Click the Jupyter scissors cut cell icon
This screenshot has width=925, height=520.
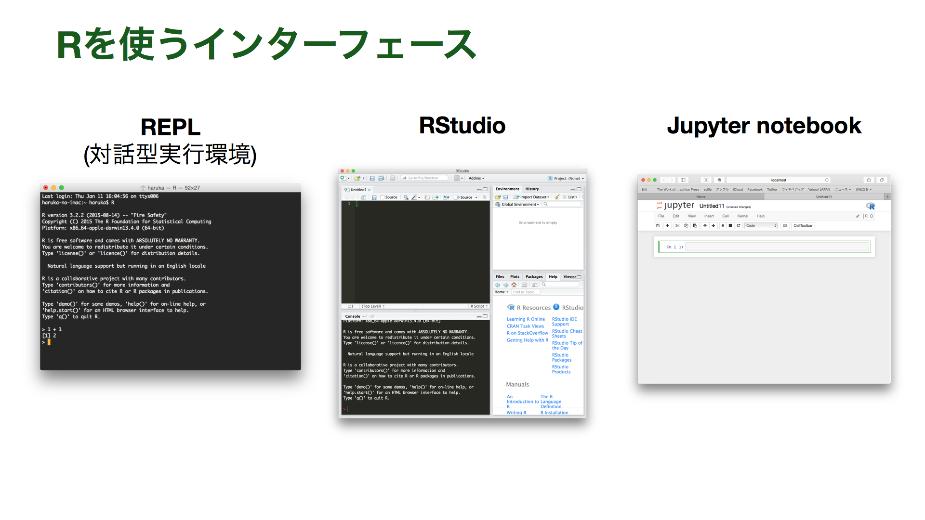pyautogui.click(x=677, y=225)
